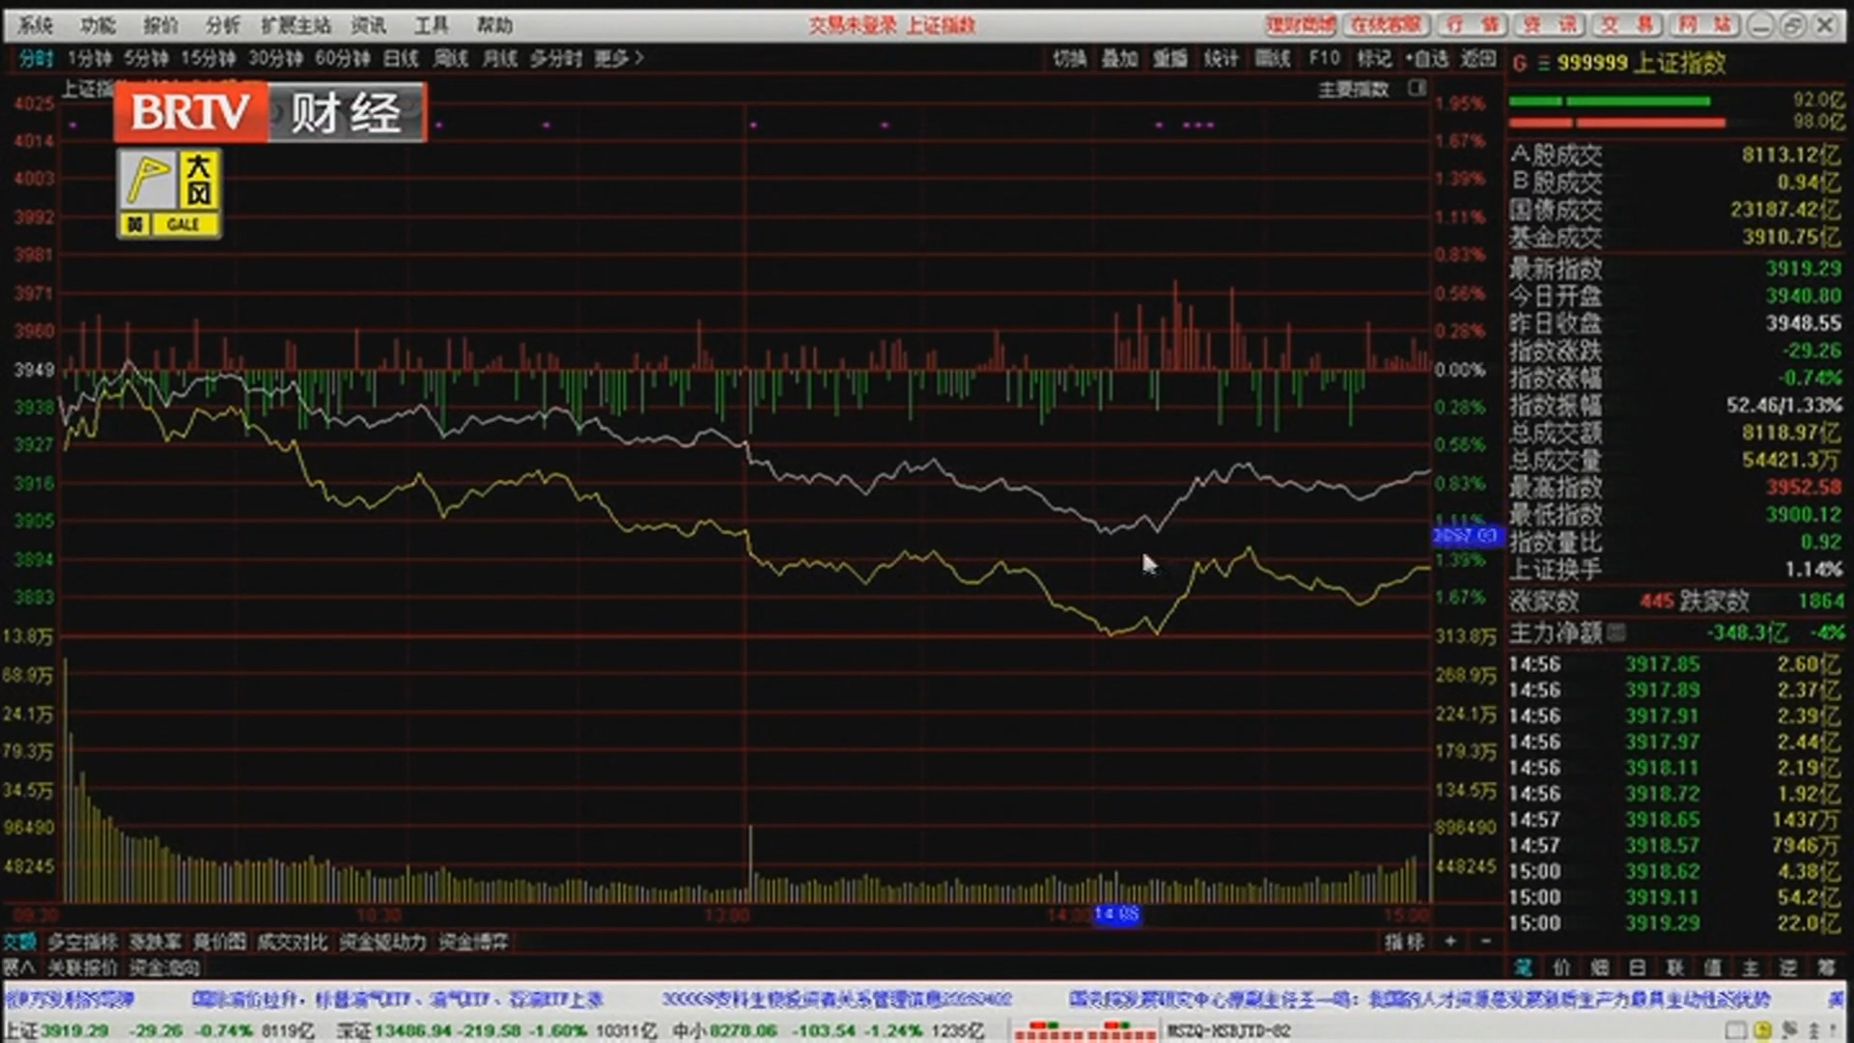The height and width of the screenshot is (1043, 1854).
Task: Switch to the 5分钟 chart period
Action: (145, 59)
